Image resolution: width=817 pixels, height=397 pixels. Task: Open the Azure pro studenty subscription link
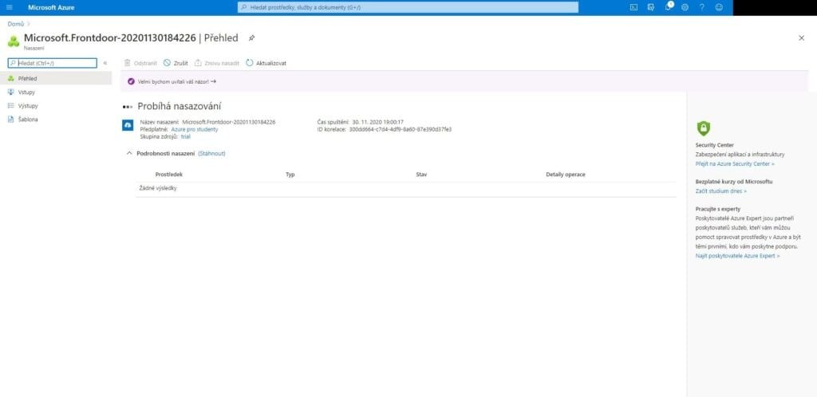[195, 129]
